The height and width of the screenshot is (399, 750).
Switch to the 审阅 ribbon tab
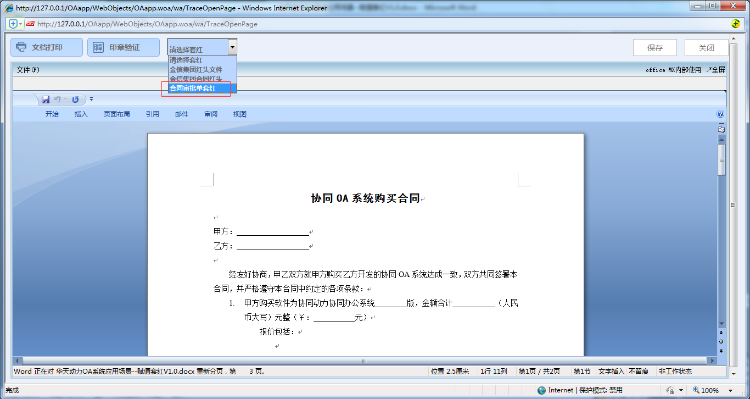[x=210, y=114]
